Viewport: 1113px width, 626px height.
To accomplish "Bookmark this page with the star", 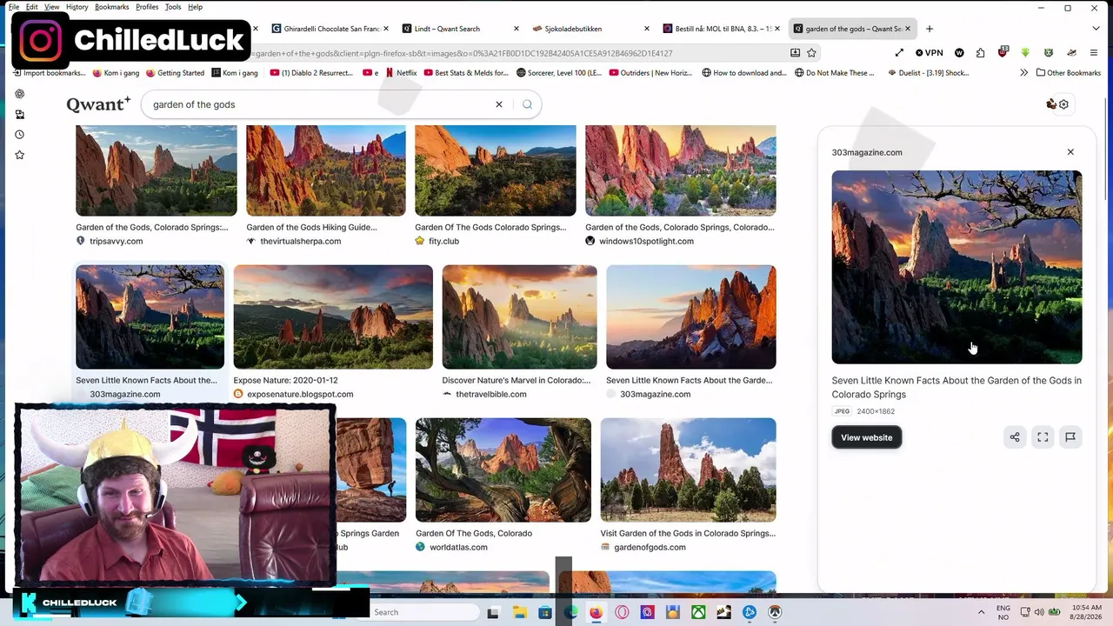I will (x=811, y=53).
